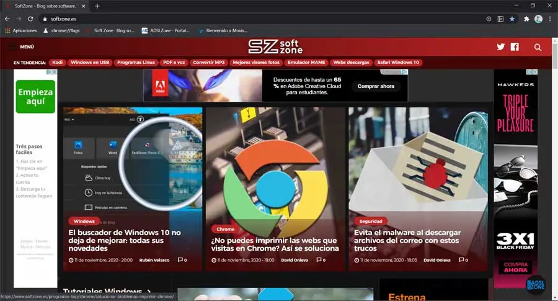Click the address bar showing softzone.es
This screenshot has height=301, width=558.
click(263, 19)
